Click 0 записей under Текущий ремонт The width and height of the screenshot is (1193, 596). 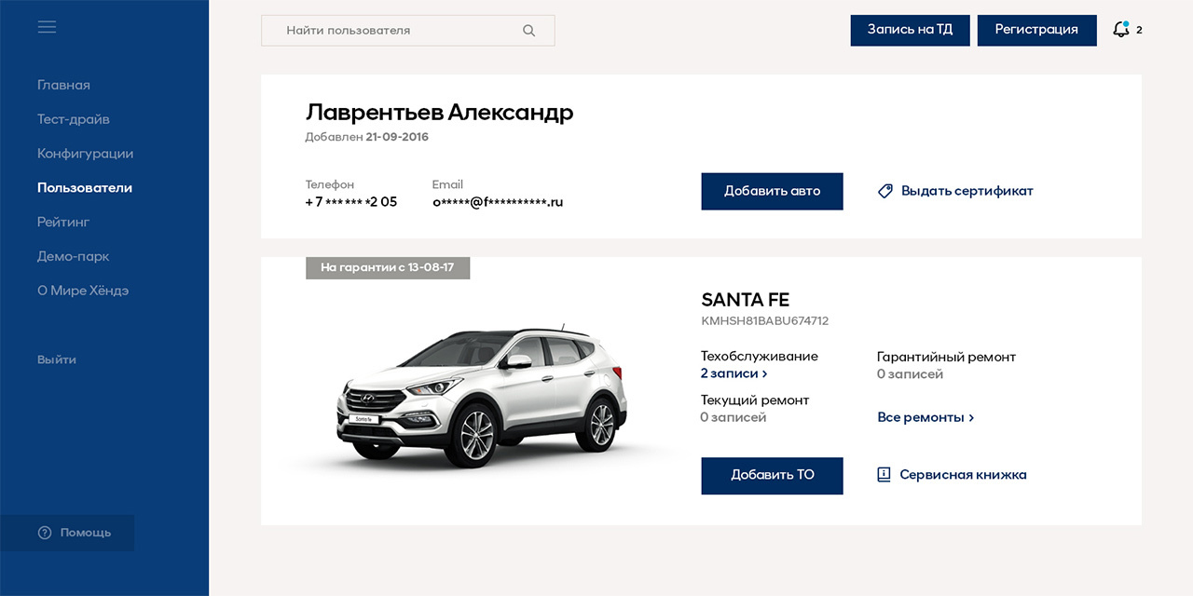tap(734, 417)
